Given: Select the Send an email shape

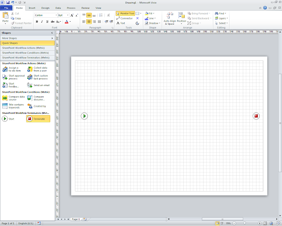Looking at the screenshot, I should tap(38, 85).
